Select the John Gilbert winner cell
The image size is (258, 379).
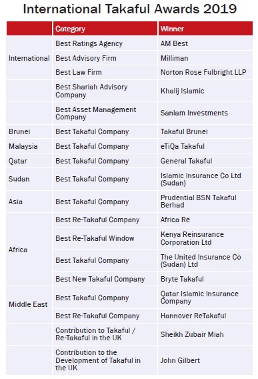[x=205, y=360]
